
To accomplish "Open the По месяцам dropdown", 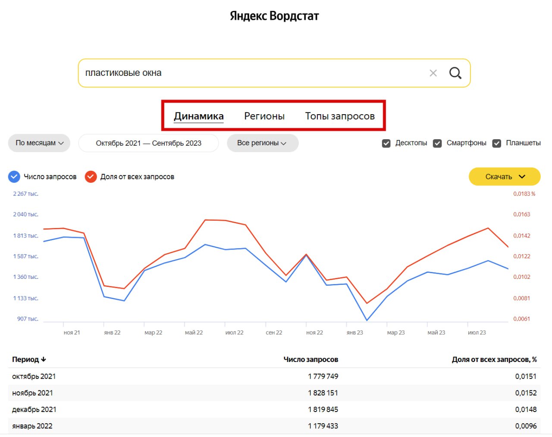I will point(39,143).
